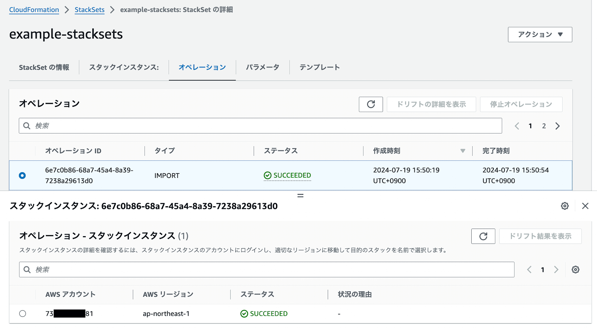This screenshot has height=328, width=597.
Task: Click the IMPORT type cell
Action: (x=167, y=175)
